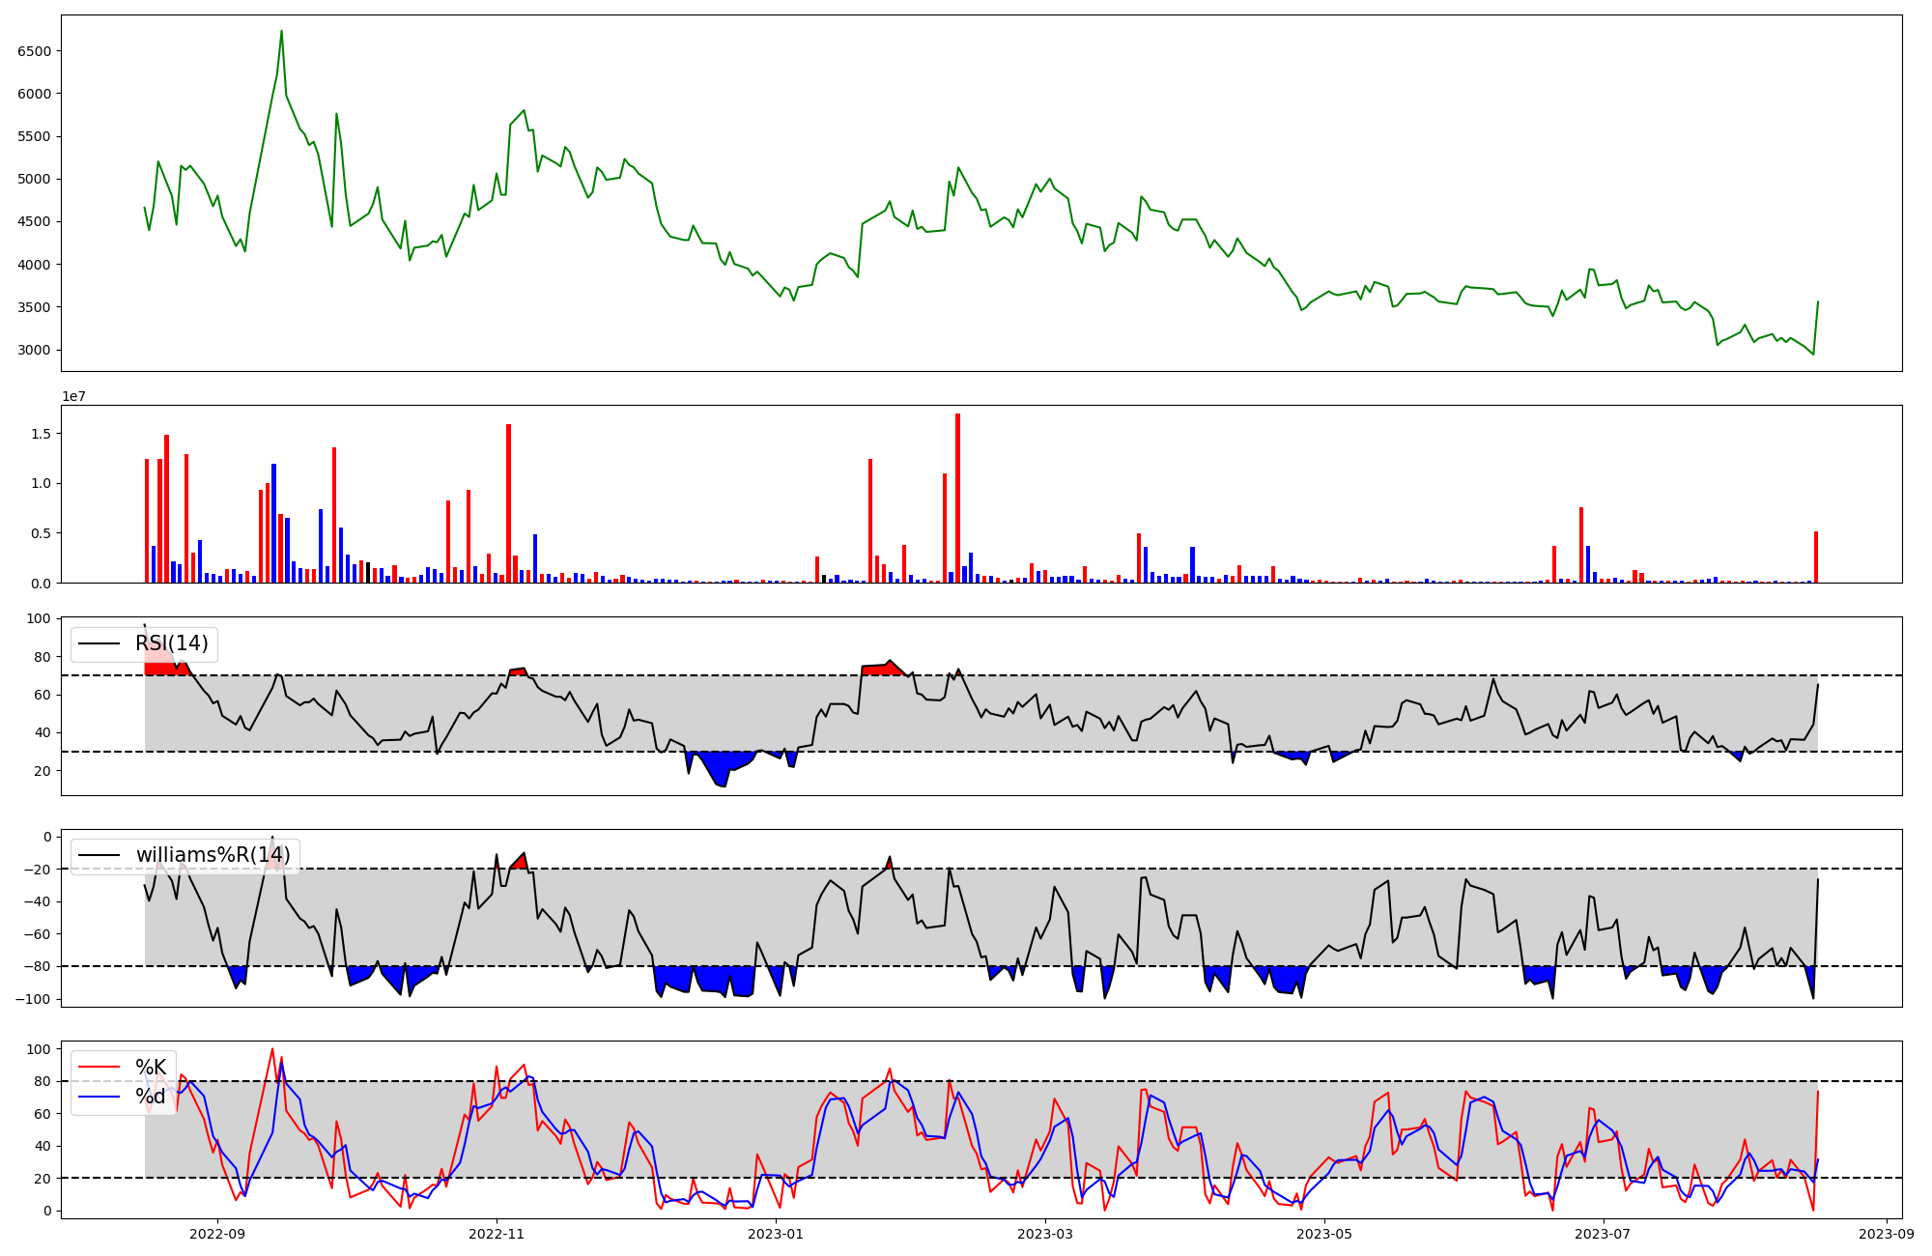Click the williams%R(14) legend label

click(213, 855)
